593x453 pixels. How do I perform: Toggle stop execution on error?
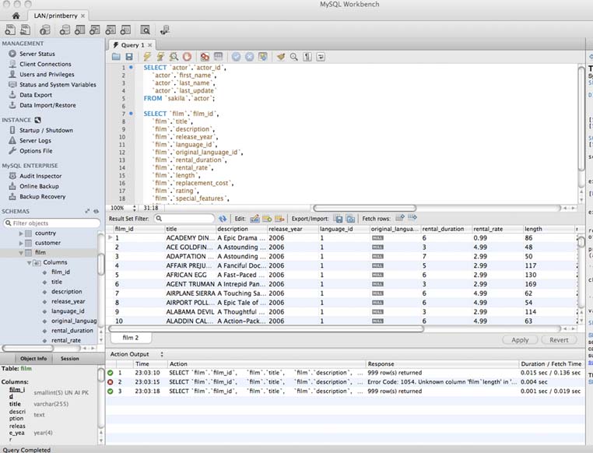[205, 57]
